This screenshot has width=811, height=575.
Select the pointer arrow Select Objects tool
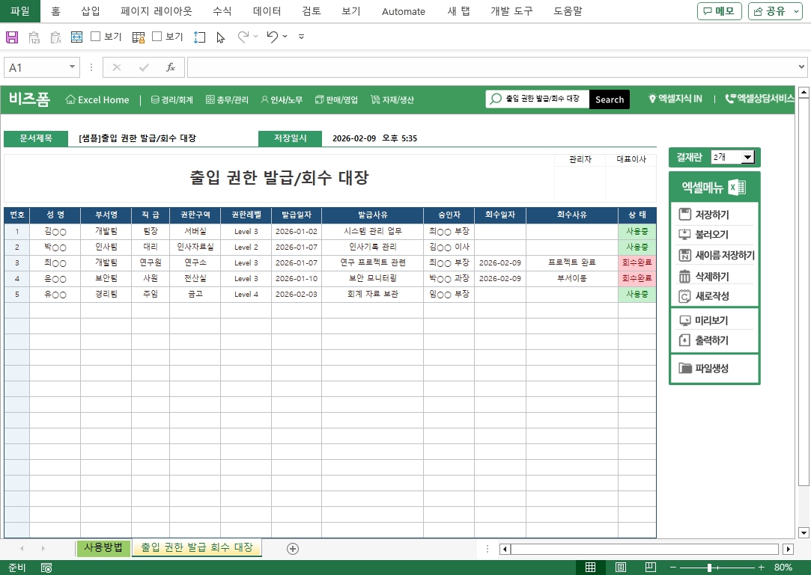(220, 37)
